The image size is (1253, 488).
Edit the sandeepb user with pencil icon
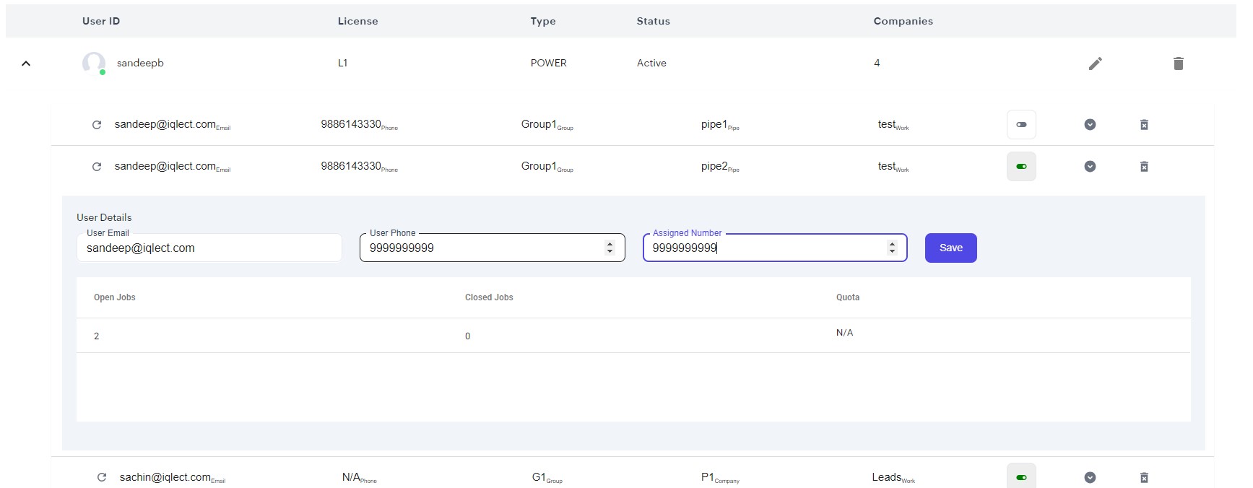point(1095,64)
